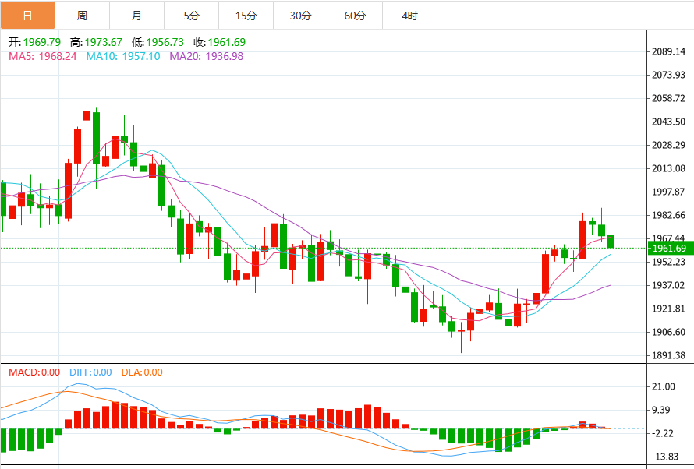This screenshot has width=694, height=469.
Task: Open the 4时 four-hour tab
Action: [410, 16]
